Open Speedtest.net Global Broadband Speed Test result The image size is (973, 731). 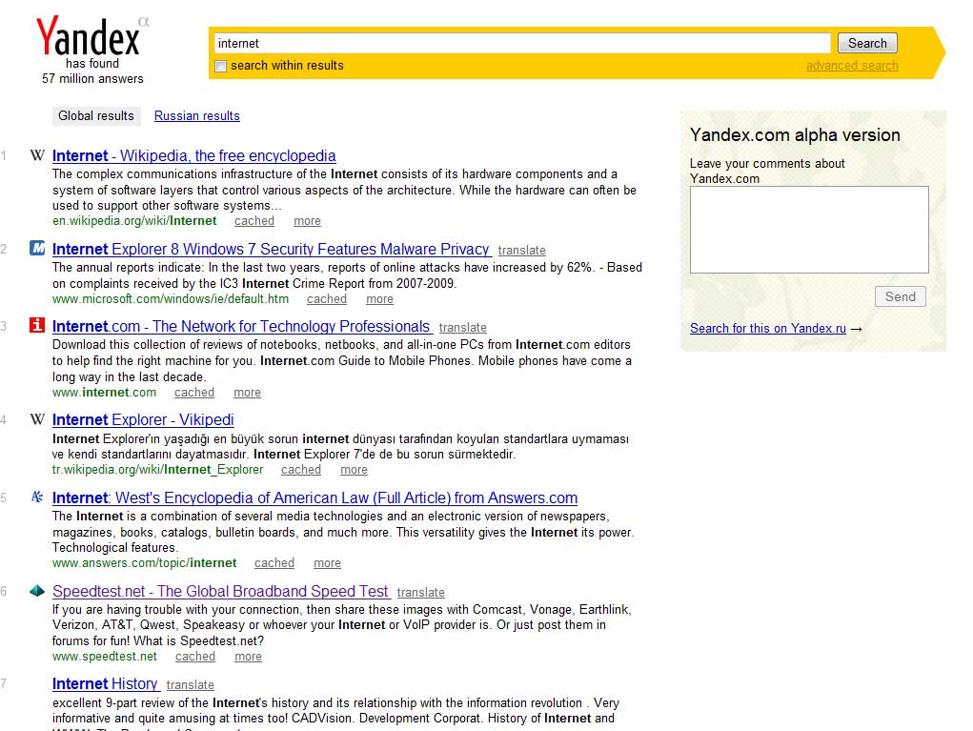coord(221,592)
